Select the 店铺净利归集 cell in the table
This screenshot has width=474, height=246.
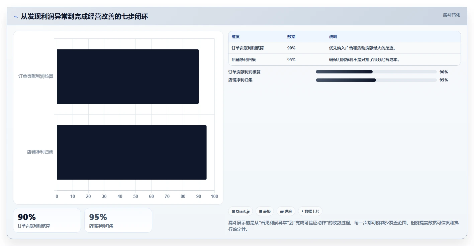pos(244,60)
